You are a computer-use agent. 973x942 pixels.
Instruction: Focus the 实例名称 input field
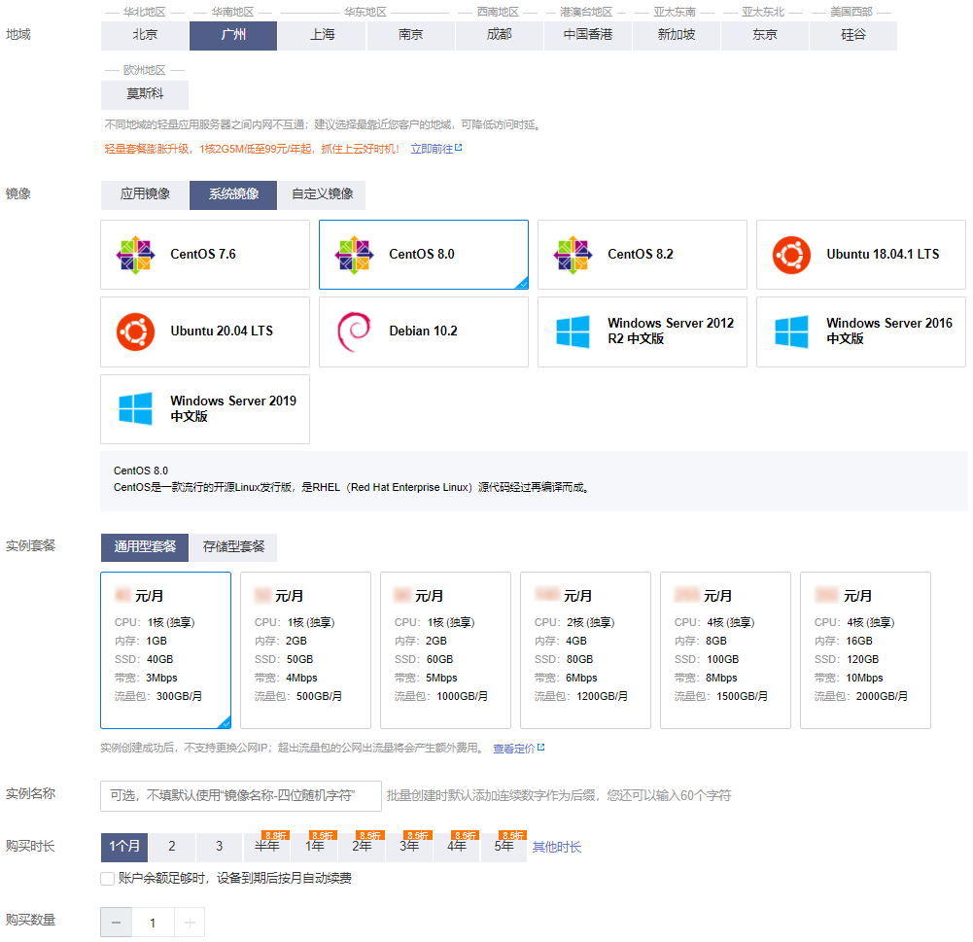tap(241, 796)
